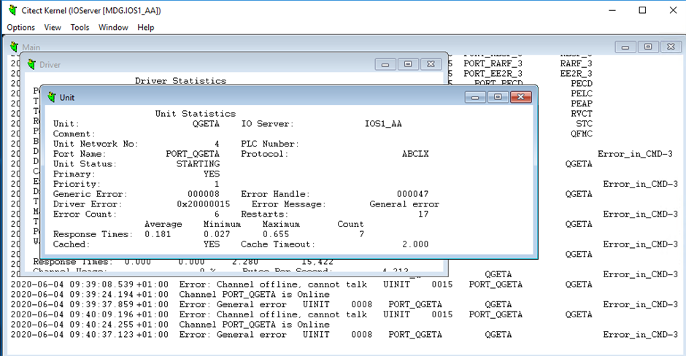Click the maximum response time 0.655
This screenshot has width=686, height=356.
click(x=276, y=234)
